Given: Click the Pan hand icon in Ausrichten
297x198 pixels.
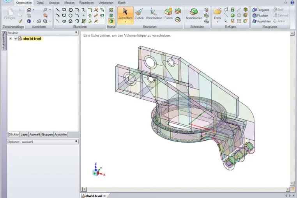Looking at the screenshot, I should [x=45, y=15].
